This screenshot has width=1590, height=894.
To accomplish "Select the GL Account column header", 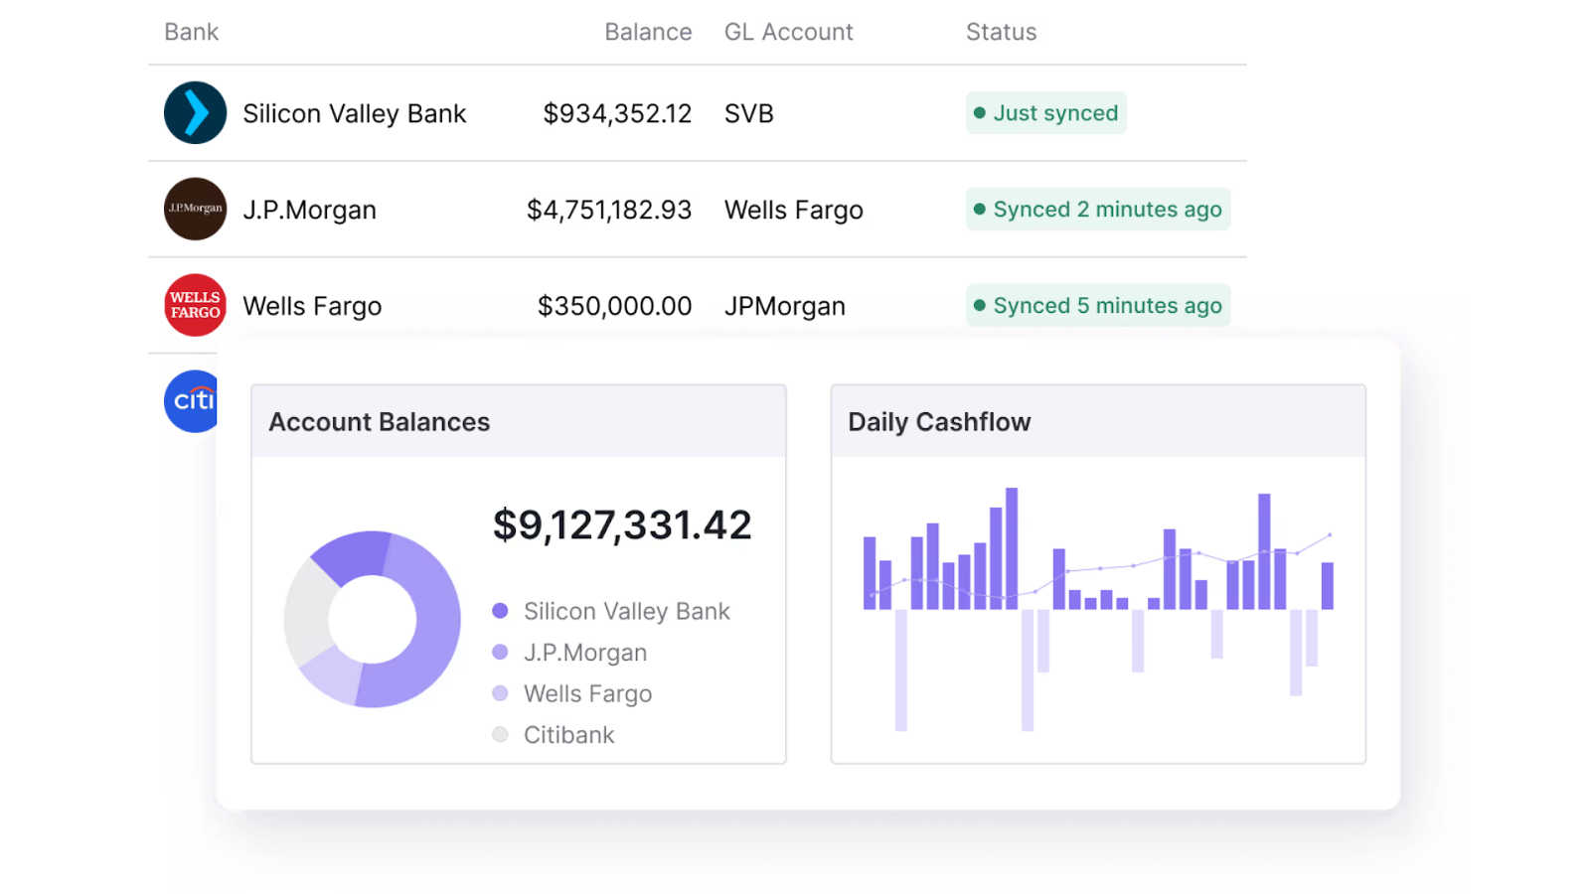I will (788, 32).
